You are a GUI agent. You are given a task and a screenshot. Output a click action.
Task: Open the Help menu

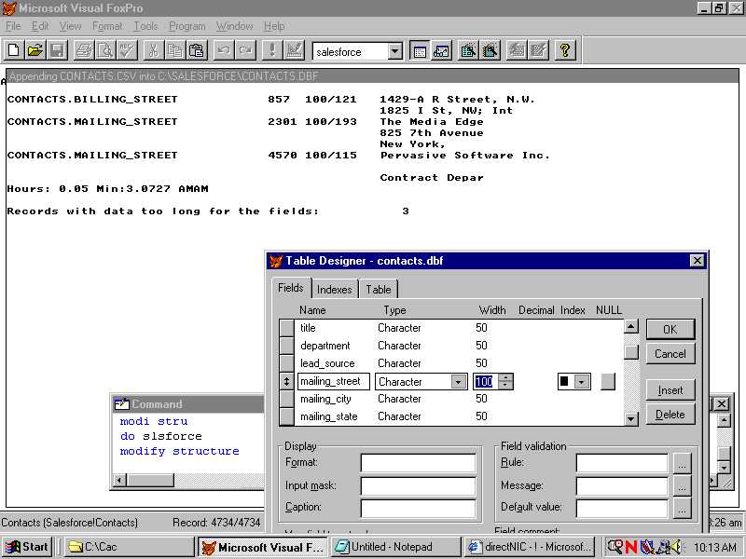274,26
